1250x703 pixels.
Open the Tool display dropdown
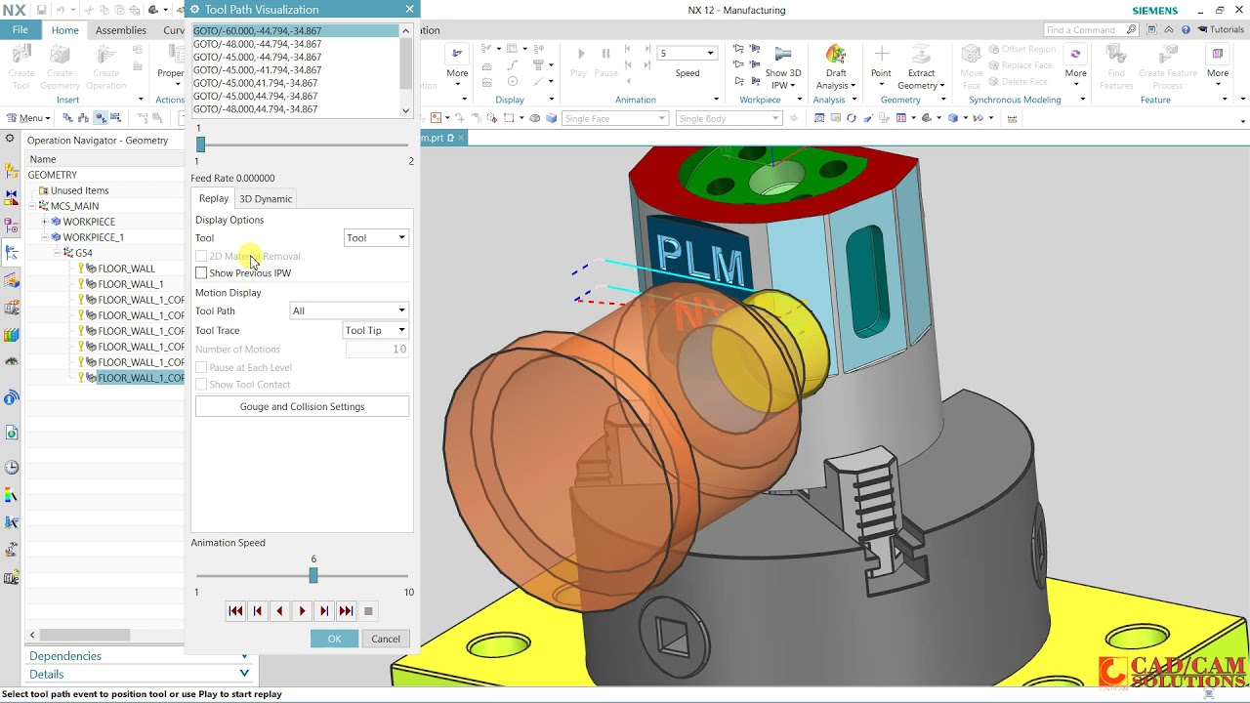point(376,238)
